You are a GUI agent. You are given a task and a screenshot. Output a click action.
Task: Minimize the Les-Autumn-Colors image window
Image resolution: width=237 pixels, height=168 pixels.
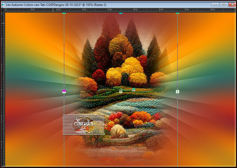(x=215, y=5)
